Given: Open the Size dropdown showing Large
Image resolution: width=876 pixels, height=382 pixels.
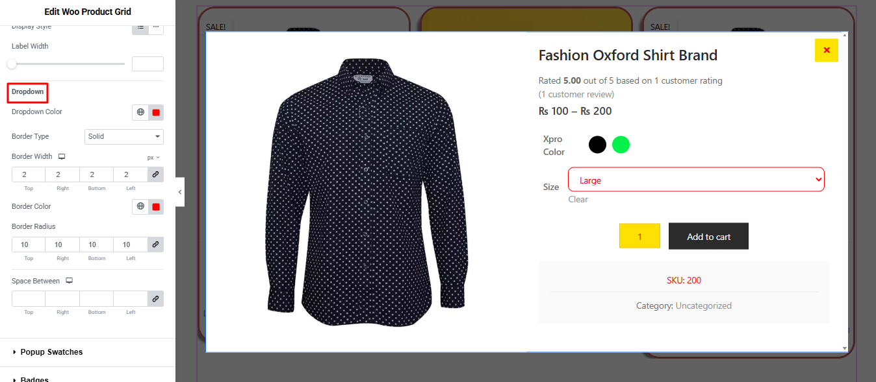Looking at the screenshot, I should pos(695,180).
